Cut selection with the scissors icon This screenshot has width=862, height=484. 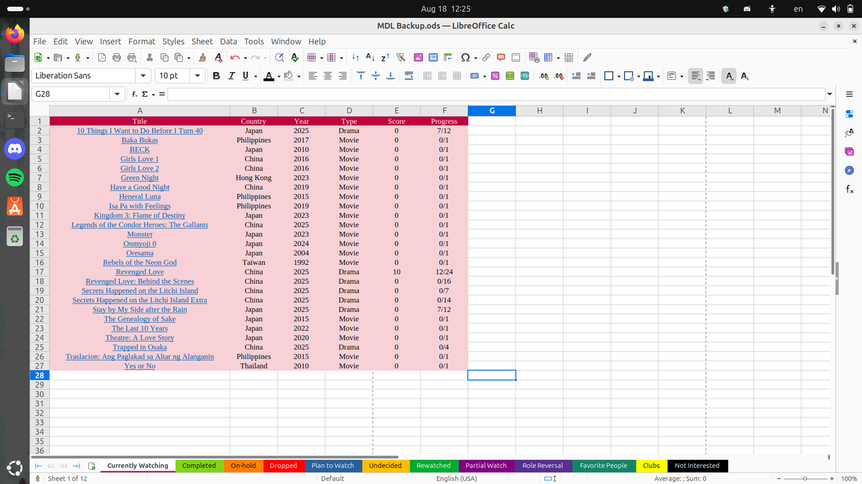click(150, 58)
